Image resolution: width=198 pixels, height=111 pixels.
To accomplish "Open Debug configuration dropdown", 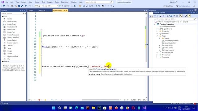I will (39, 6).
